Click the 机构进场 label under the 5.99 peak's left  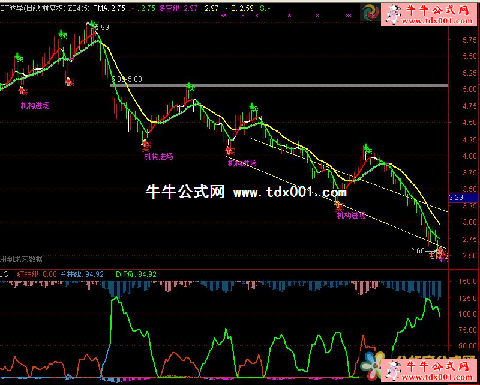(35, 106)
